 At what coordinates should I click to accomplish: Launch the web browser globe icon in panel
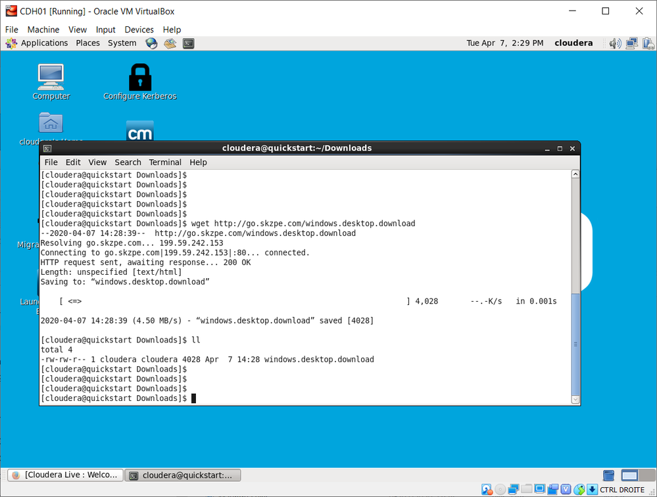click(x=151, y=43)
